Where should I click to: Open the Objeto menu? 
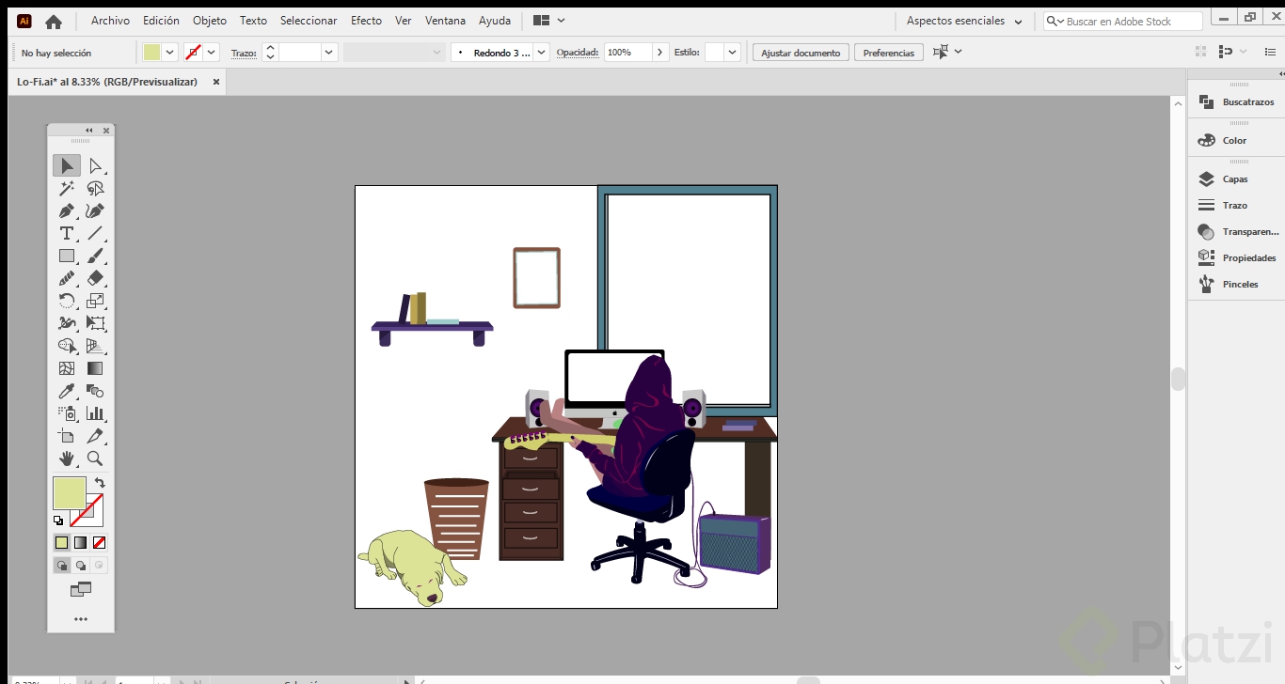pyautogui.click(x=210, y=21)
